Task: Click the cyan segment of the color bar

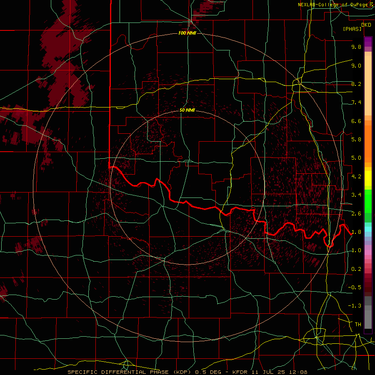Action: (368, 229)
